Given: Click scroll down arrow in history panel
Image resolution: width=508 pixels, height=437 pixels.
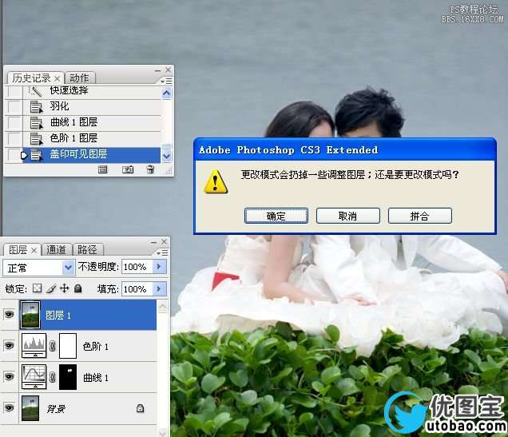Looking at the screenshot, I should (166, 156).
